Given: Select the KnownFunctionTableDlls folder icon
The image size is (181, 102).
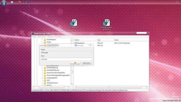Looking at the screenshot, I should pyautogui.click(x=45, y=73).
